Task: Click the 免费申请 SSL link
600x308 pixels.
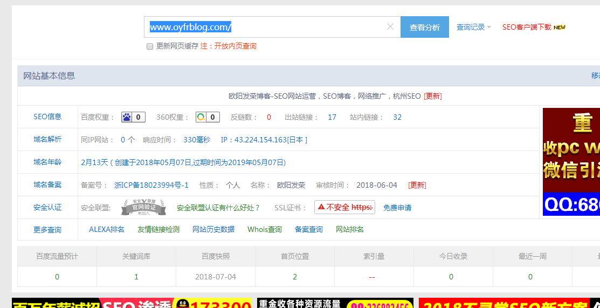Action: pos(397,208)
